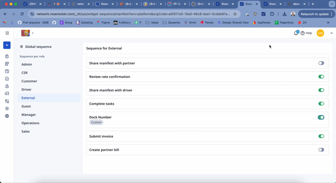336x183 pixels.
Task: Open the FullStory bookmark
Action: (122, 22)
